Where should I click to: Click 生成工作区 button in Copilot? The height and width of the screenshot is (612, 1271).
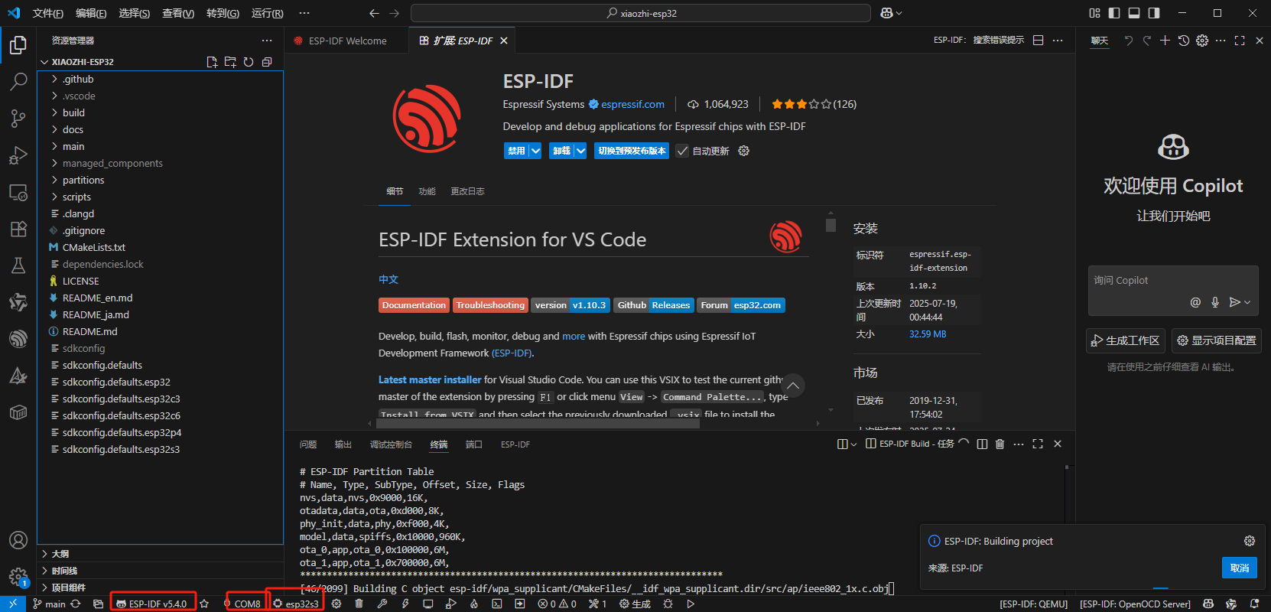[x=1126, y=340]
